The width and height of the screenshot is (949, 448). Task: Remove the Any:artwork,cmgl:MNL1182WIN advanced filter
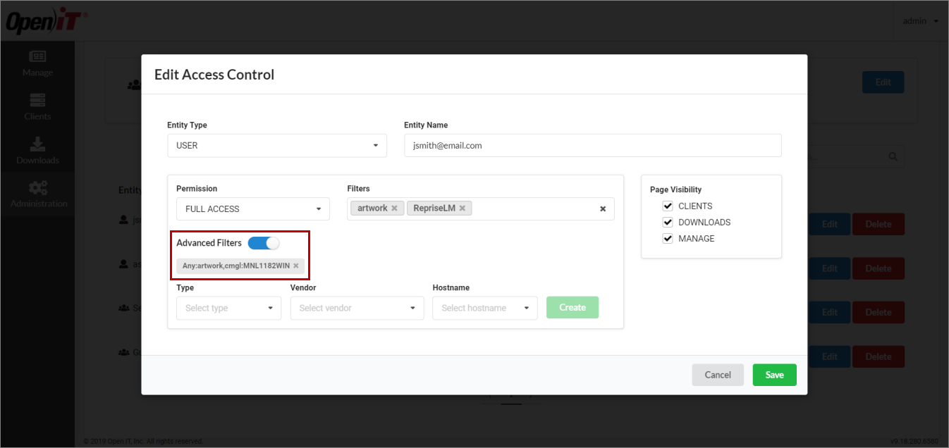(x=296, y=266)
